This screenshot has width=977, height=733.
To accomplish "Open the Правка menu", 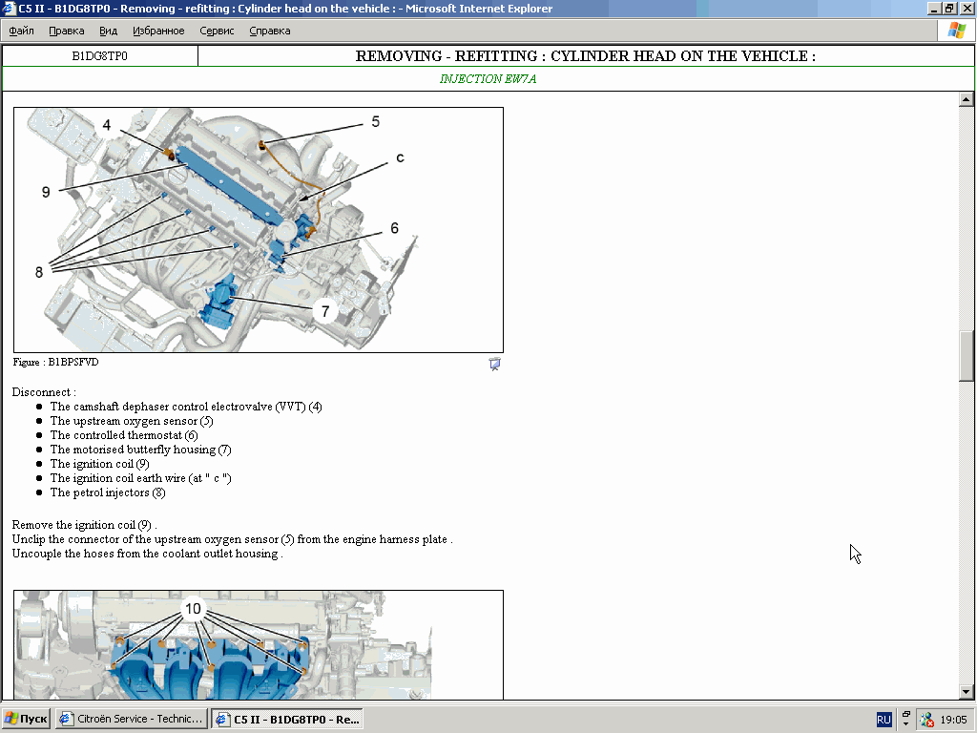I will click(66, 31).
